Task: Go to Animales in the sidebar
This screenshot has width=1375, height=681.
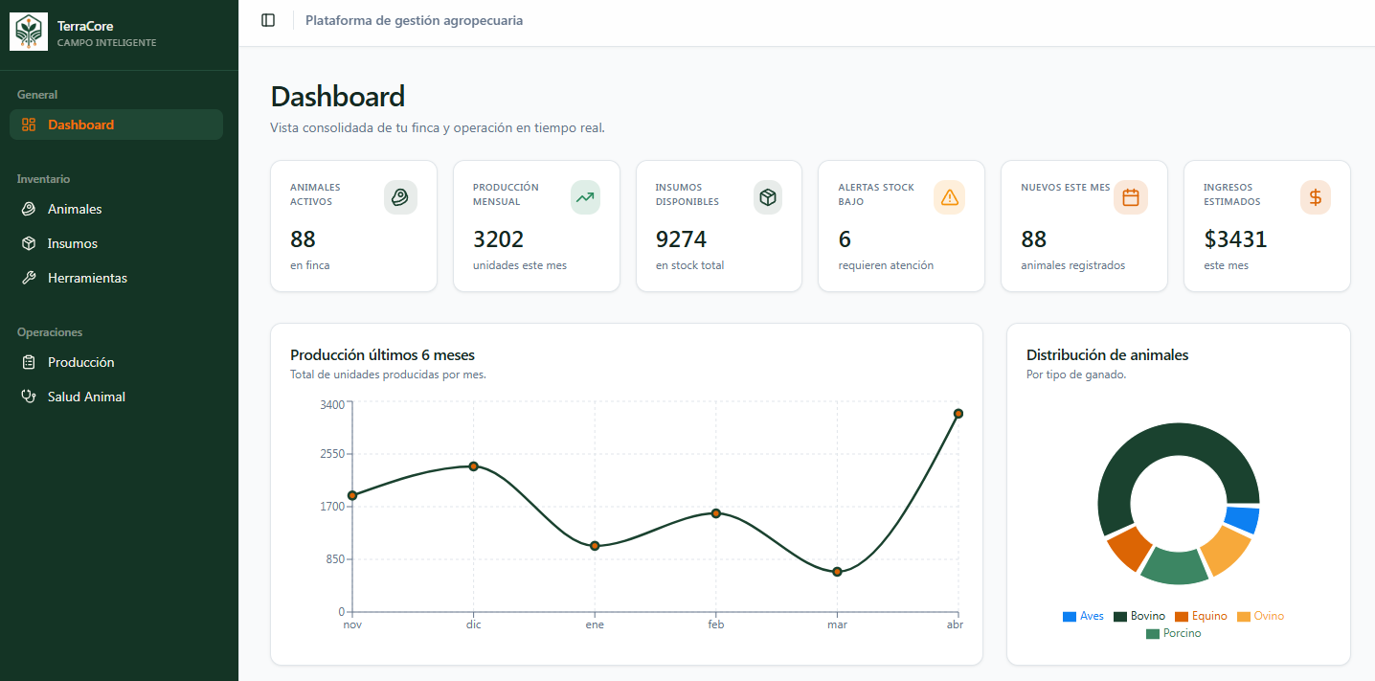Action: tap(116, 209)
